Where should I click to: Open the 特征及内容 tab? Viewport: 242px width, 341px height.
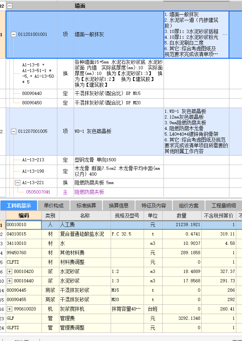click(154, 205)
